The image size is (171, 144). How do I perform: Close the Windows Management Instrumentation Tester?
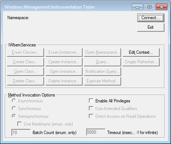click(x=161, y=7)
